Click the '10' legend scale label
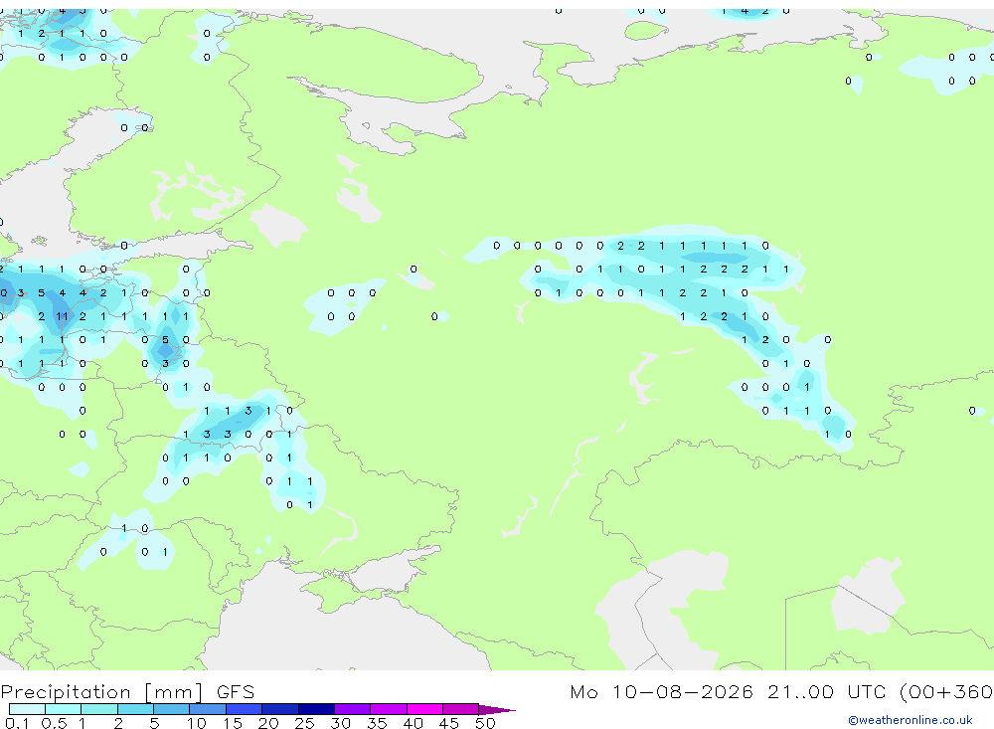Screen dimensions: 994x729 [x=197, y=723]
